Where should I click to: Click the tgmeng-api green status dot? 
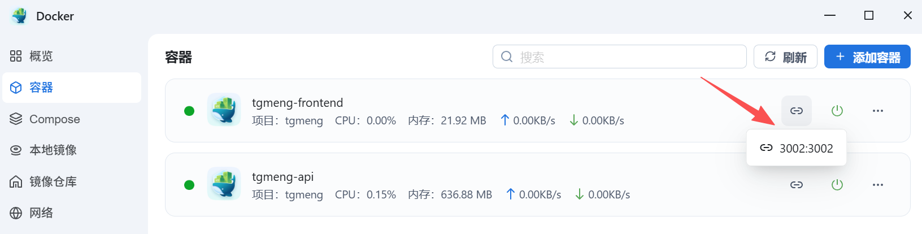pyautogui.click(x=189, y=185)
